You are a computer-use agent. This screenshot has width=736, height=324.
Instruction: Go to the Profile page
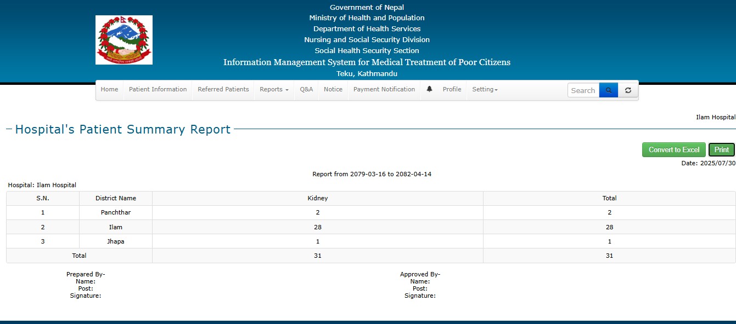pos(452,90)
